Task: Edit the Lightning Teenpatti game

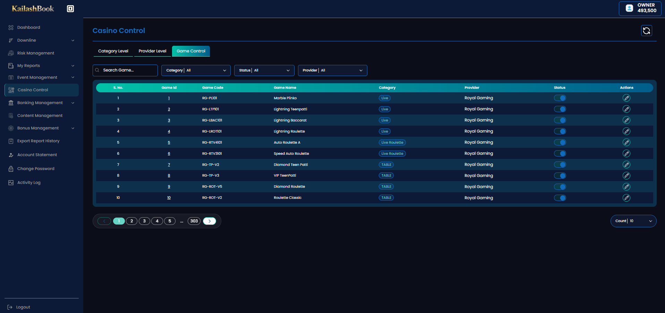Action: [x=626, y=109]
